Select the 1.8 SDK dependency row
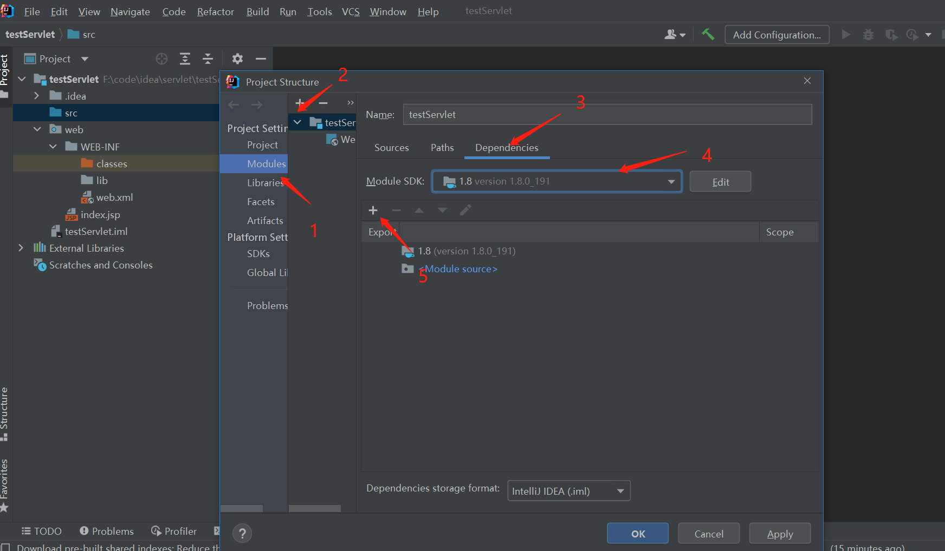 458,251
